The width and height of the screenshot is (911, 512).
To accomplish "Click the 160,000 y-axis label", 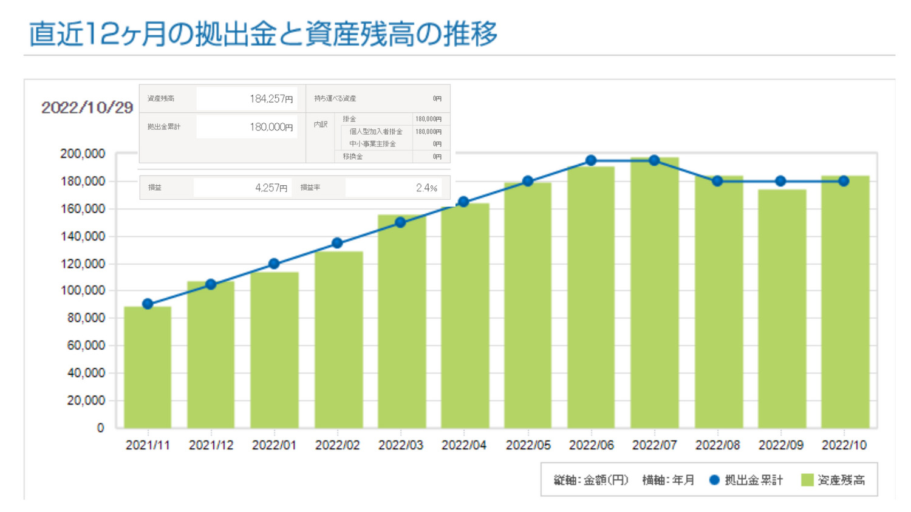I will [x=83, y=208].
